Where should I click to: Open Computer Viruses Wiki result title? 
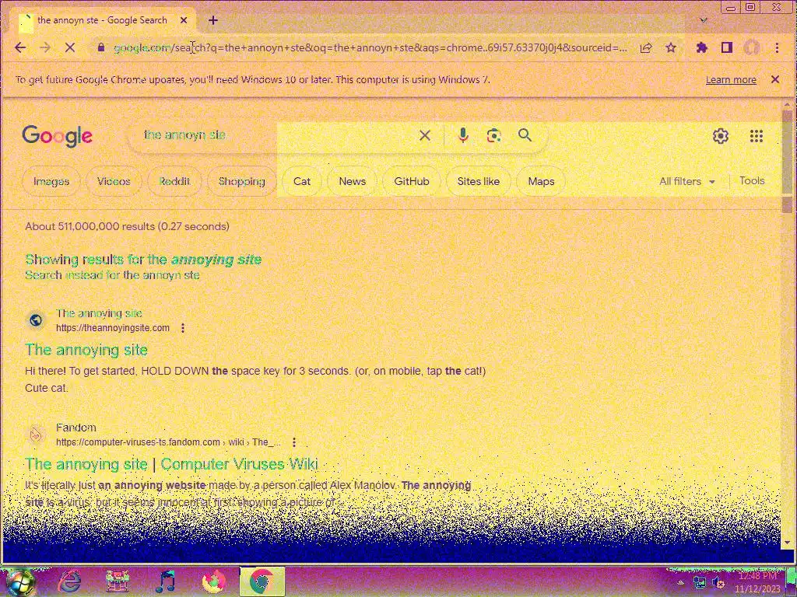click(172, 464)
